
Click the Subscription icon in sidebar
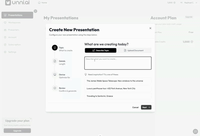click(x=5, y=45)
